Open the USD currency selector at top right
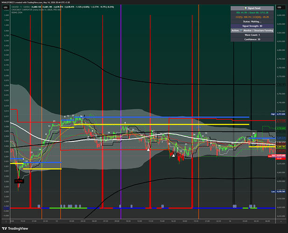 pos(279,7)
